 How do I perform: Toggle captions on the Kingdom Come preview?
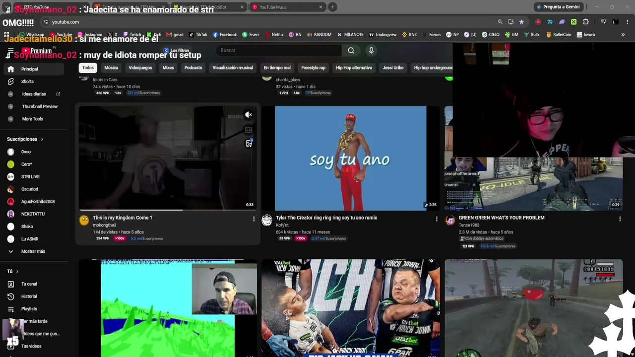pos(249,130)
